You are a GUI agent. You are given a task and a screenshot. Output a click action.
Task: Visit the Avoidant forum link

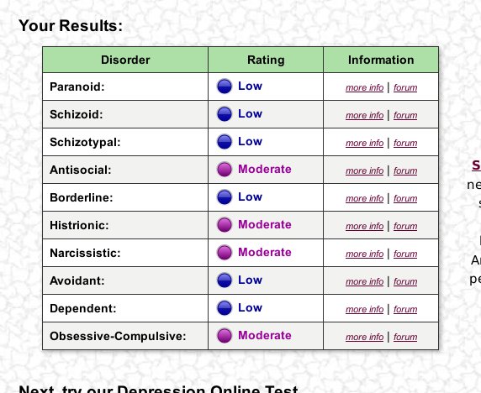[405, 281]
